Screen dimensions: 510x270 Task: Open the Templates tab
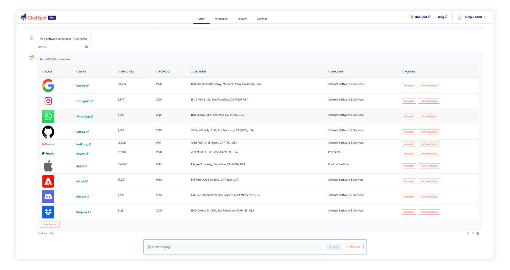pyautogui.click(x=221, y=19)
